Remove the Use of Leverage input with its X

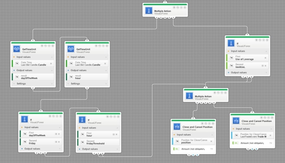[265, 58]
